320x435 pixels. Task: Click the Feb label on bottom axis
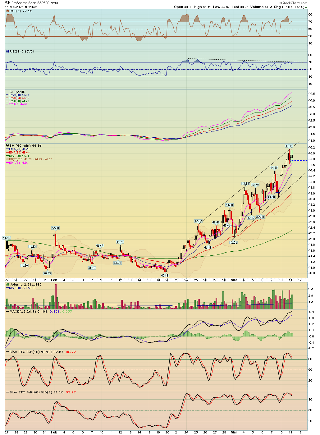[x=54, y=432]
